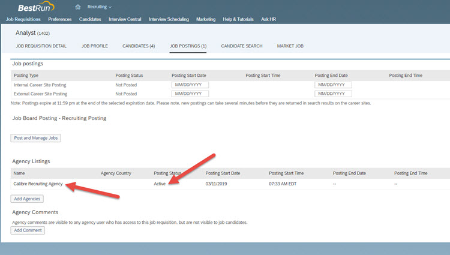This screenshot has width=450, height=255.
Task: Open the Marketing menu item
Action: (206, 19)
